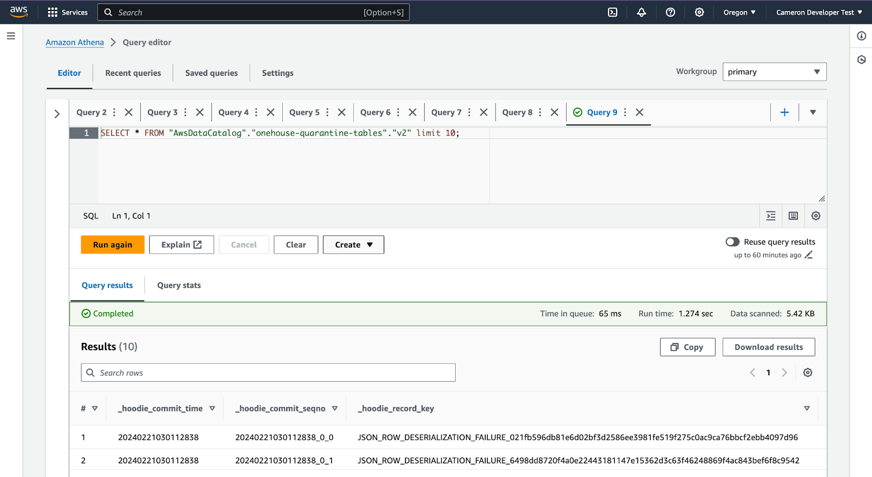This screenshot has width=872, height=477.
Task: Sort by _hoodie_commit_time column arrow
Action: point(212,408)
